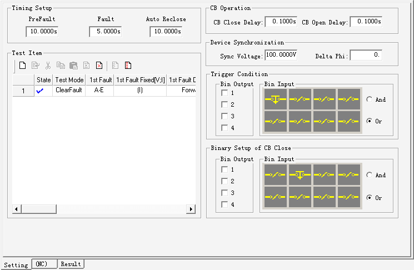This screenshot has width=414, height=270.
Task: Toggle the blue checkmark state of row 1
Action: pyautogui.click(x=40, y=91)
